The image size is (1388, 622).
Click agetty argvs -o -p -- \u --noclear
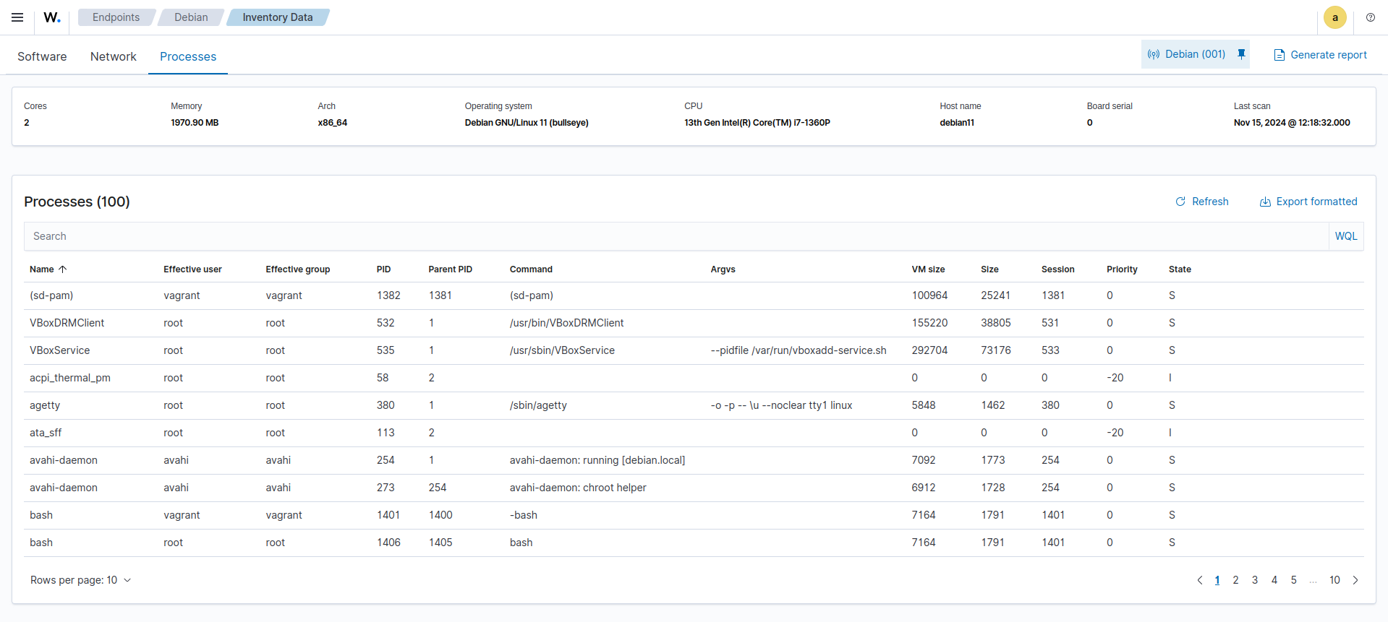[x=781, y=405]
